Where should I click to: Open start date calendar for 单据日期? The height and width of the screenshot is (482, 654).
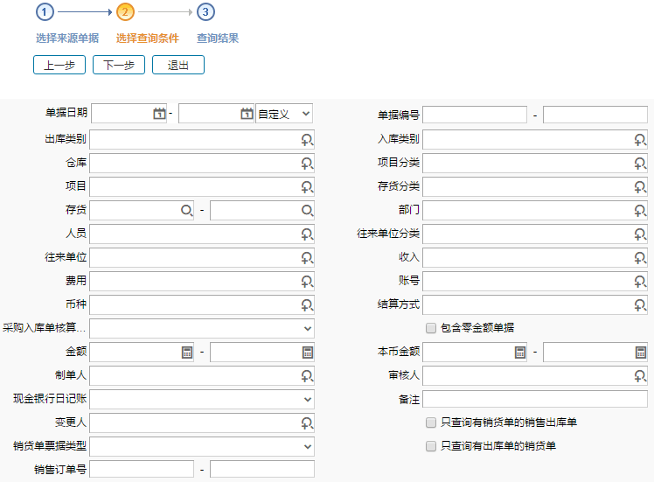click(x=159, y=114)
